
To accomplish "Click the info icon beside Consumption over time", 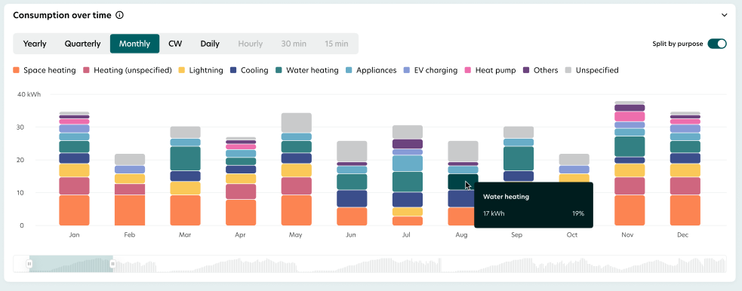I will pyautogui.click(x=120, y=15).
